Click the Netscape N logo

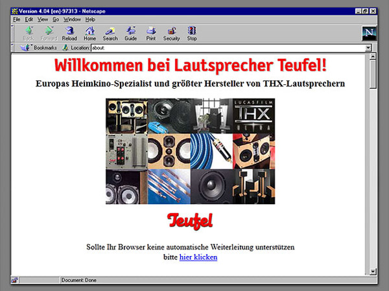370,34
